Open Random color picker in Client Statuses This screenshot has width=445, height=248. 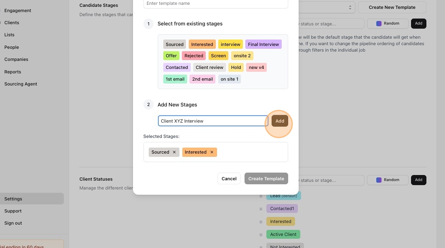(388, 180)
